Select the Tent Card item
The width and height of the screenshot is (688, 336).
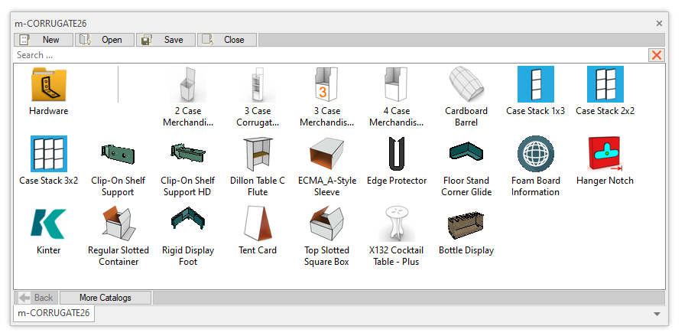(258, 224)
